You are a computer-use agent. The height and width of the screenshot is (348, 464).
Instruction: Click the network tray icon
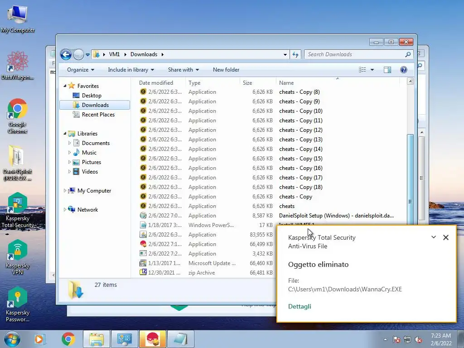tap(407, 339)
